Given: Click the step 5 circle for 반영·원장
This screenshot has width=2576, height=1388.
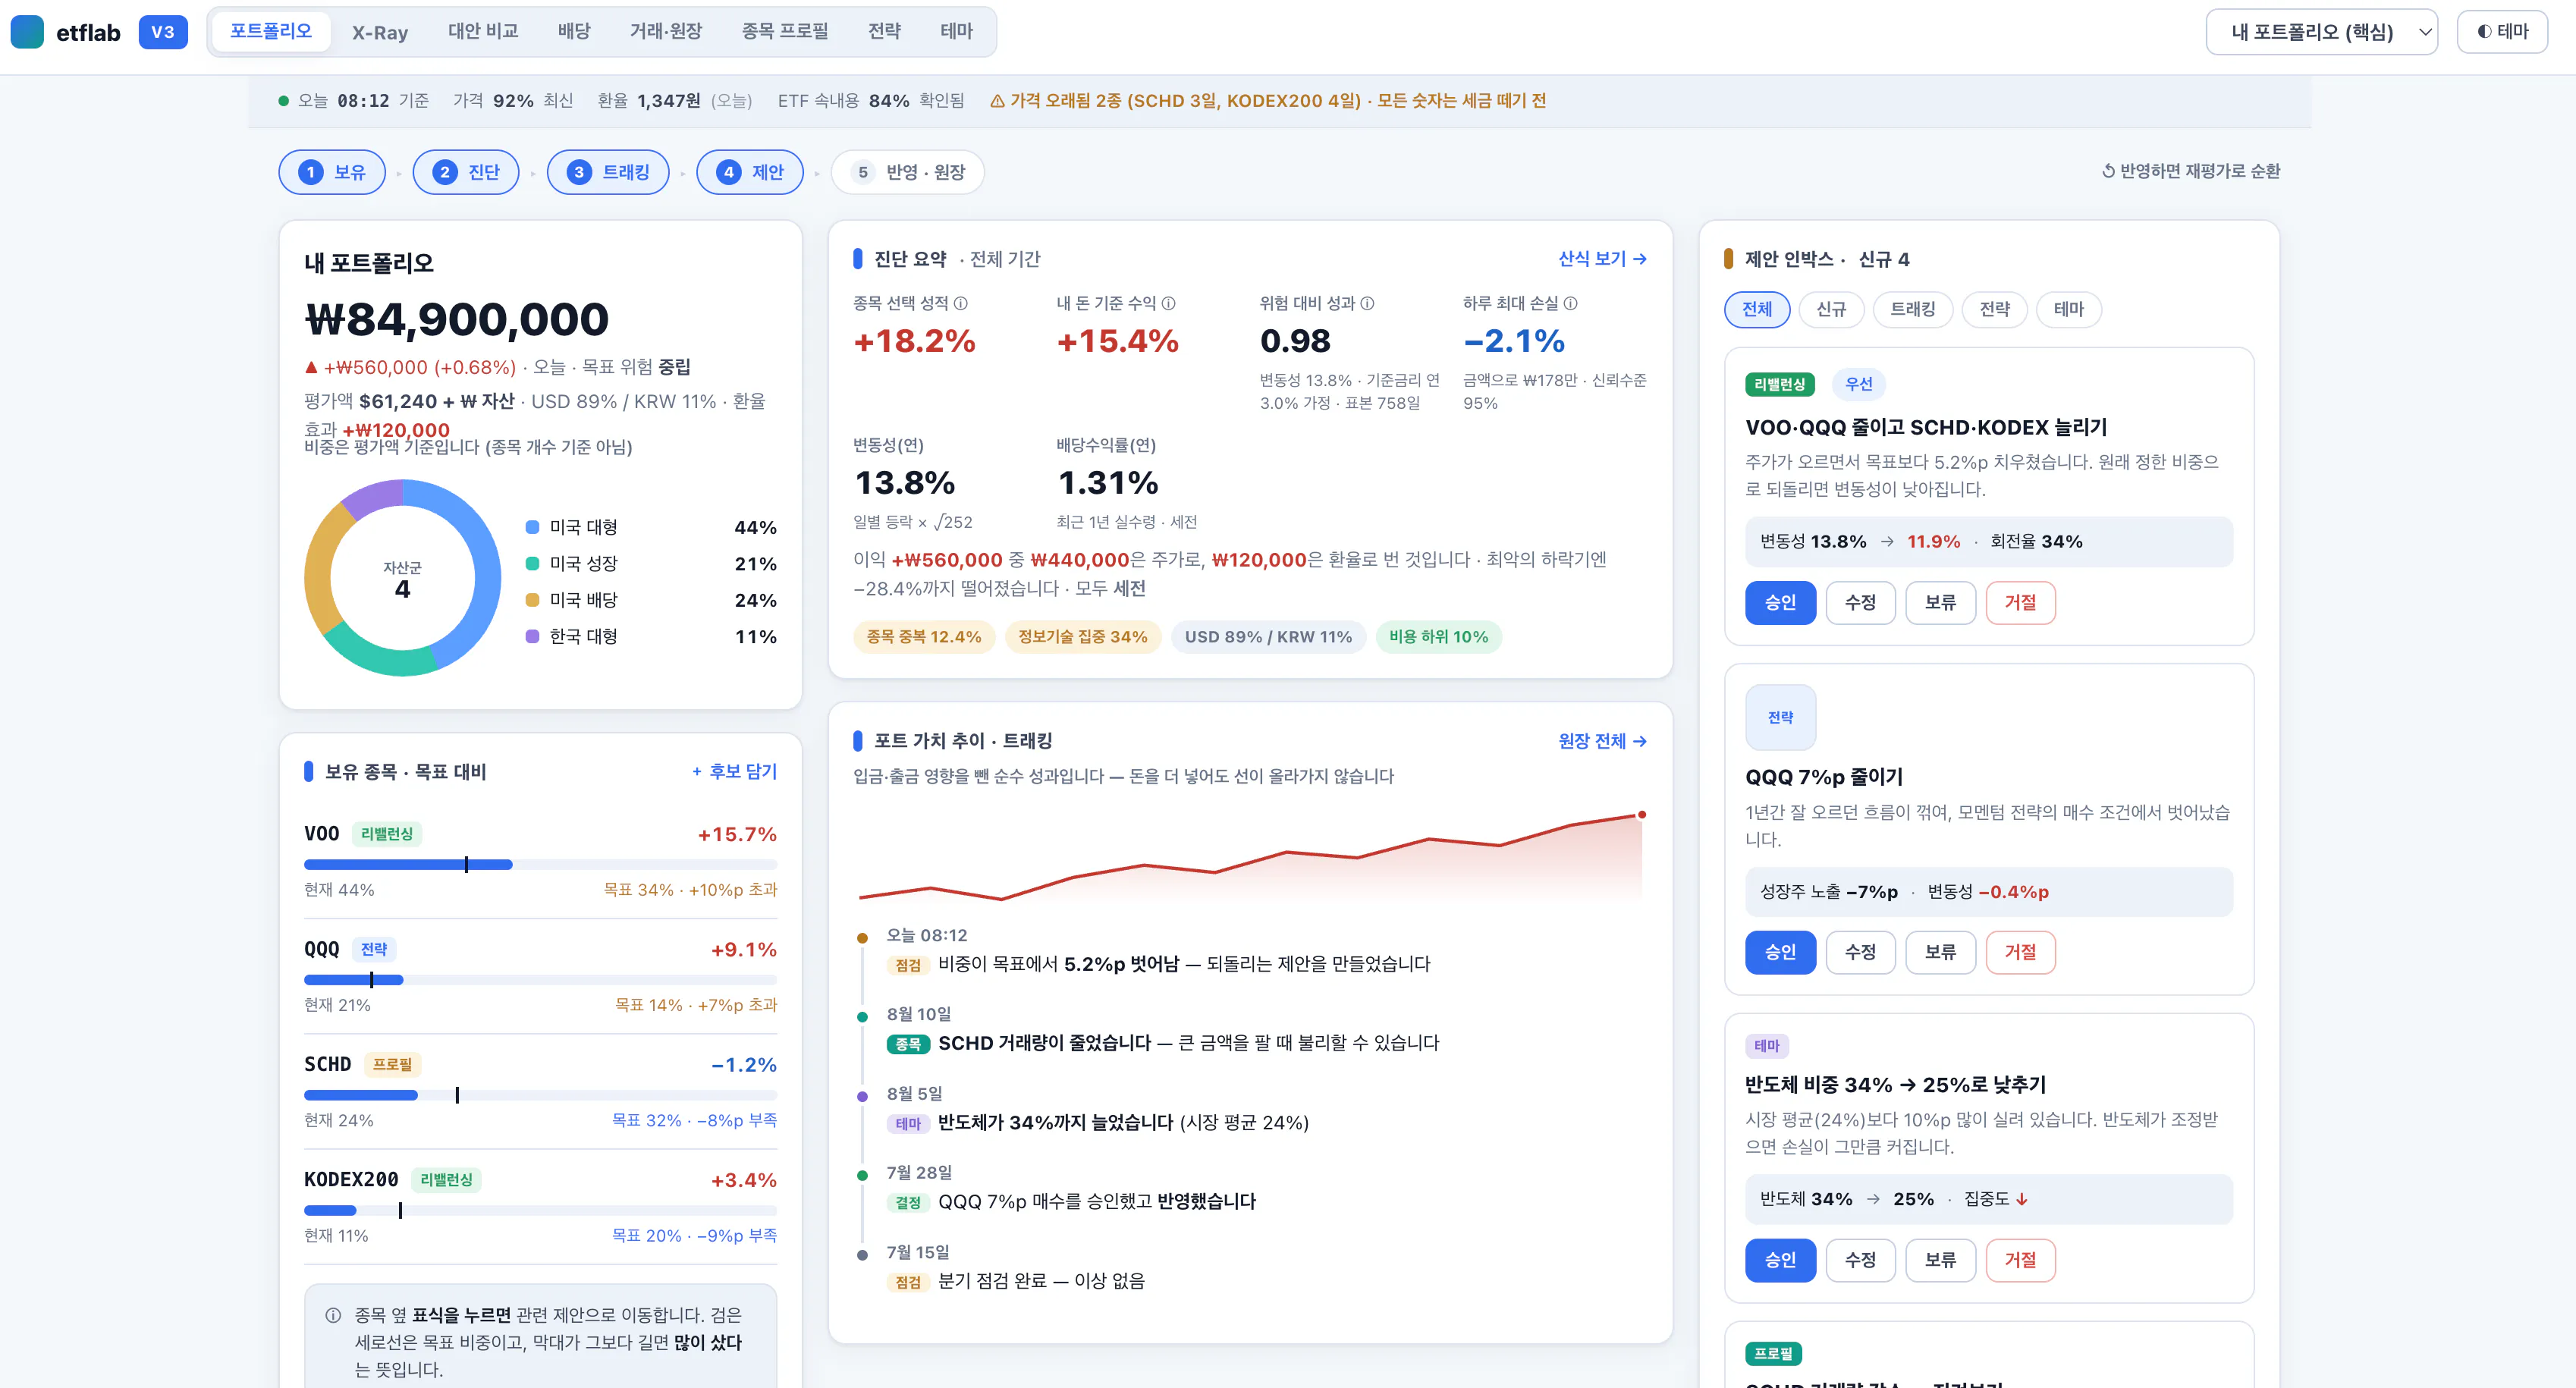Looking at the screenshot, I should point(863,172).
